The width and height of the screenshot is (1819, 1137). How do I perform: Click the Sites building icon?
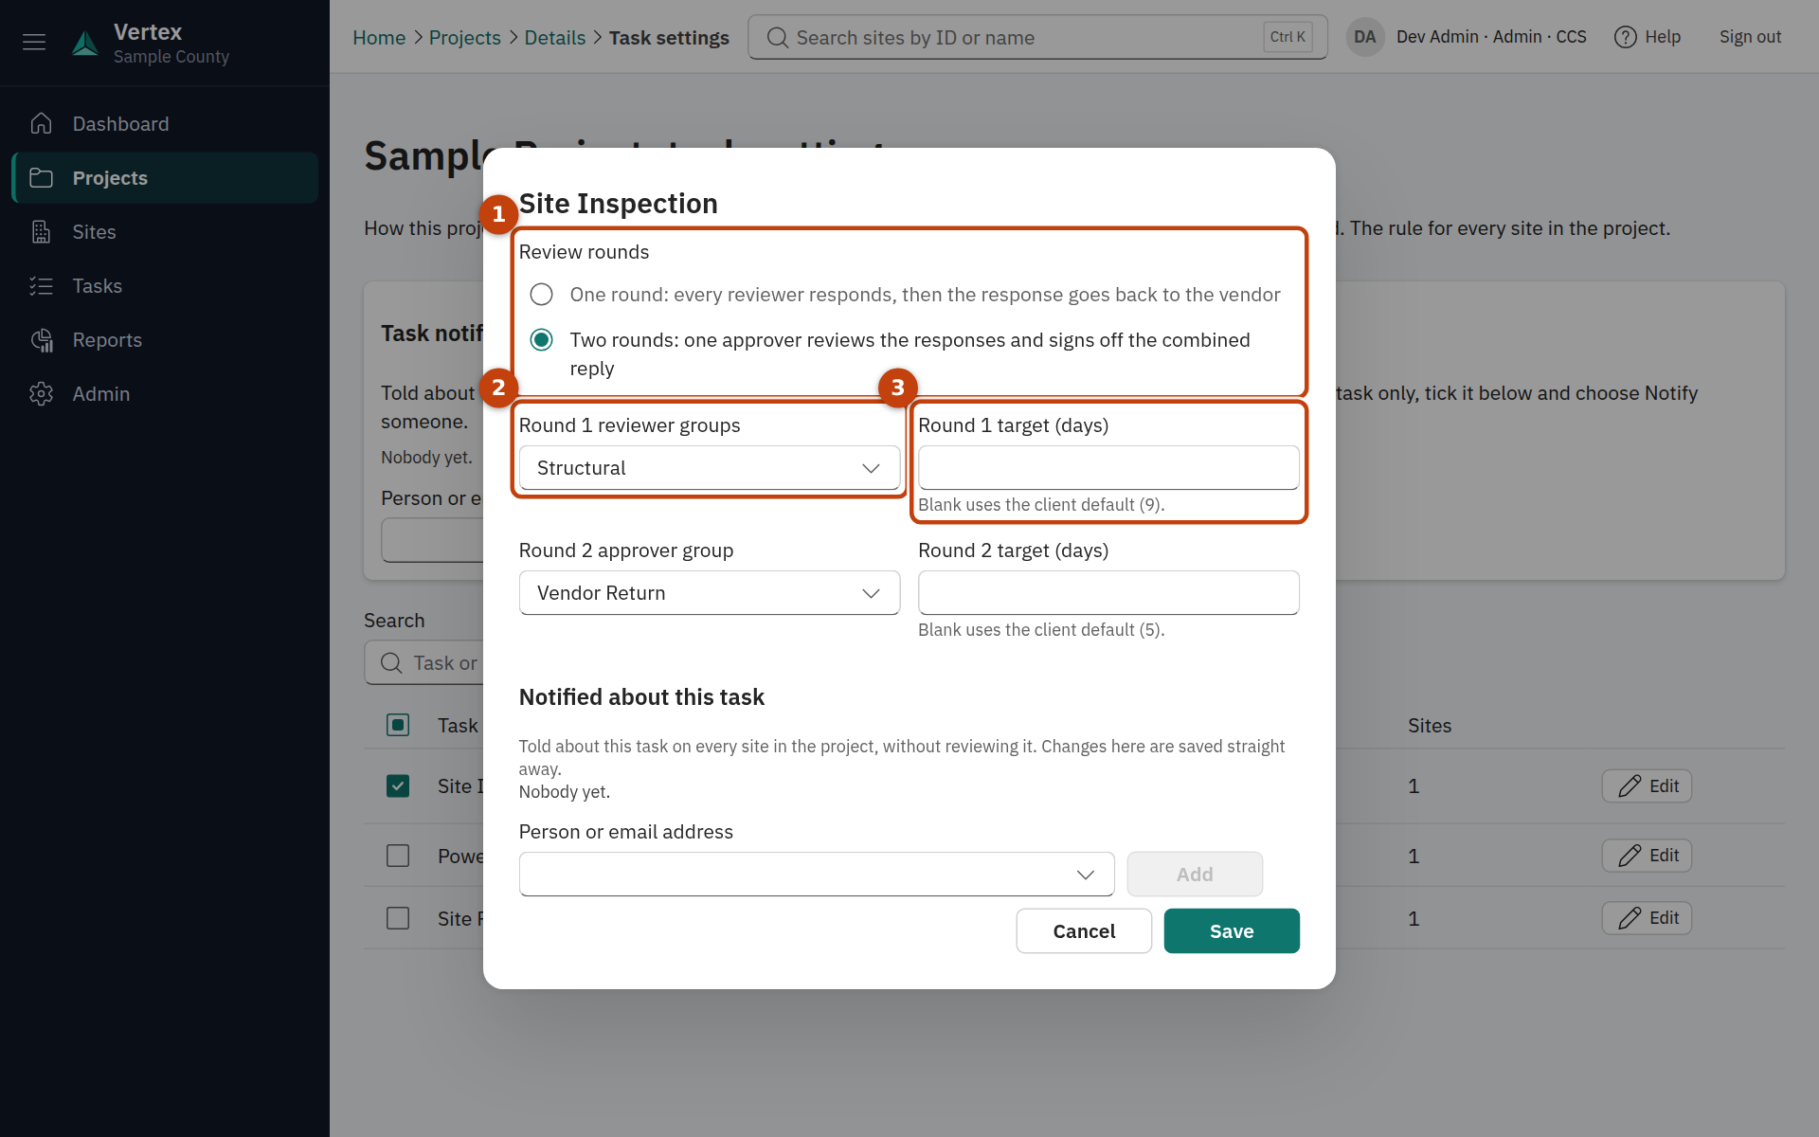click(x=41, y=231)
